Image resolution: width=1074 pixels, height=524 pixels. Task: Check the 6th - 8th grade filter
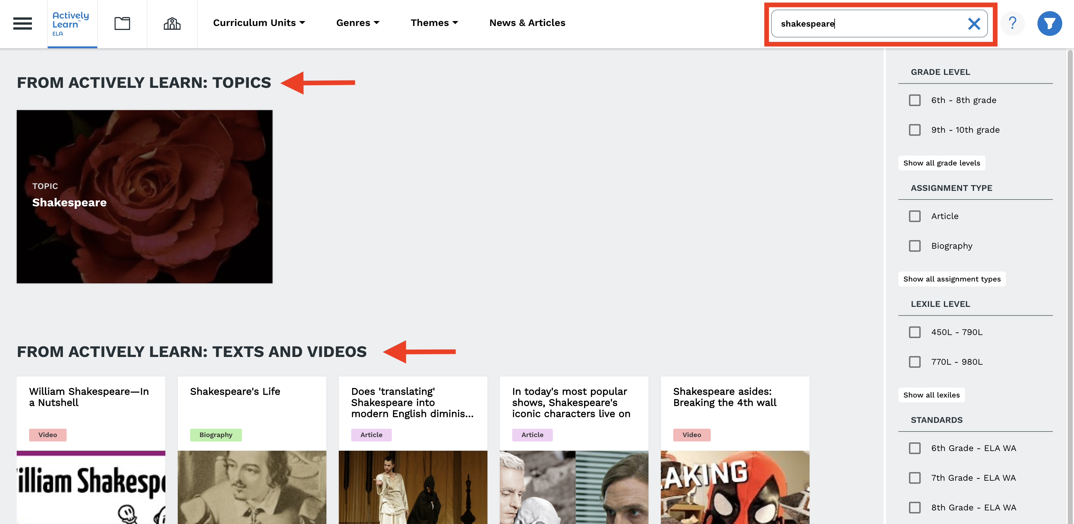(x=915, y=101)
